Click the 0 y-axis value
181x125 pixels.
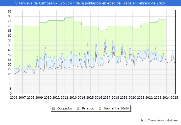[11, 94]
